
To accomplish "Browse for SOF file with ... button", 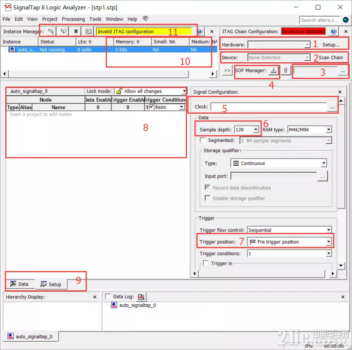I will coord(343,71).
